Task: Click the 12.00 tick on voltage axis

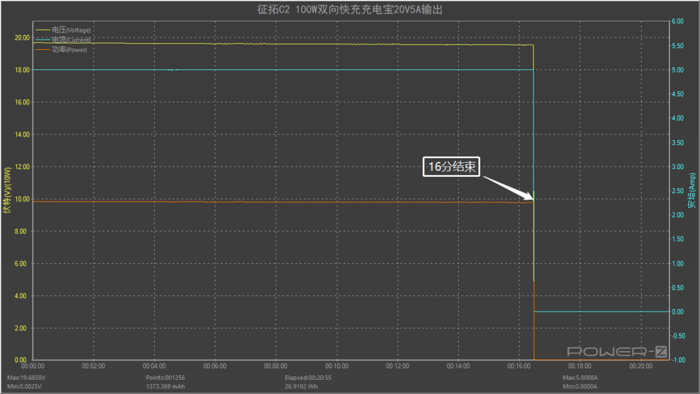Action: tap(22, 167)
